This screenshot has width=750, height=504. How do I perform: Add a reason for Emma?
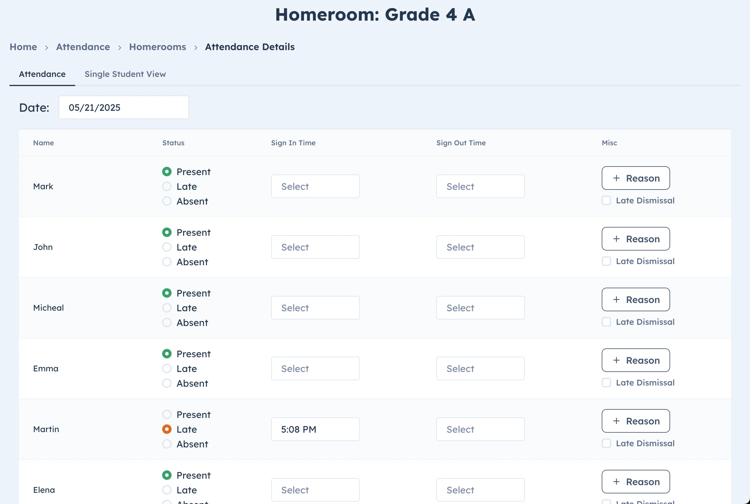coord(636,360)
